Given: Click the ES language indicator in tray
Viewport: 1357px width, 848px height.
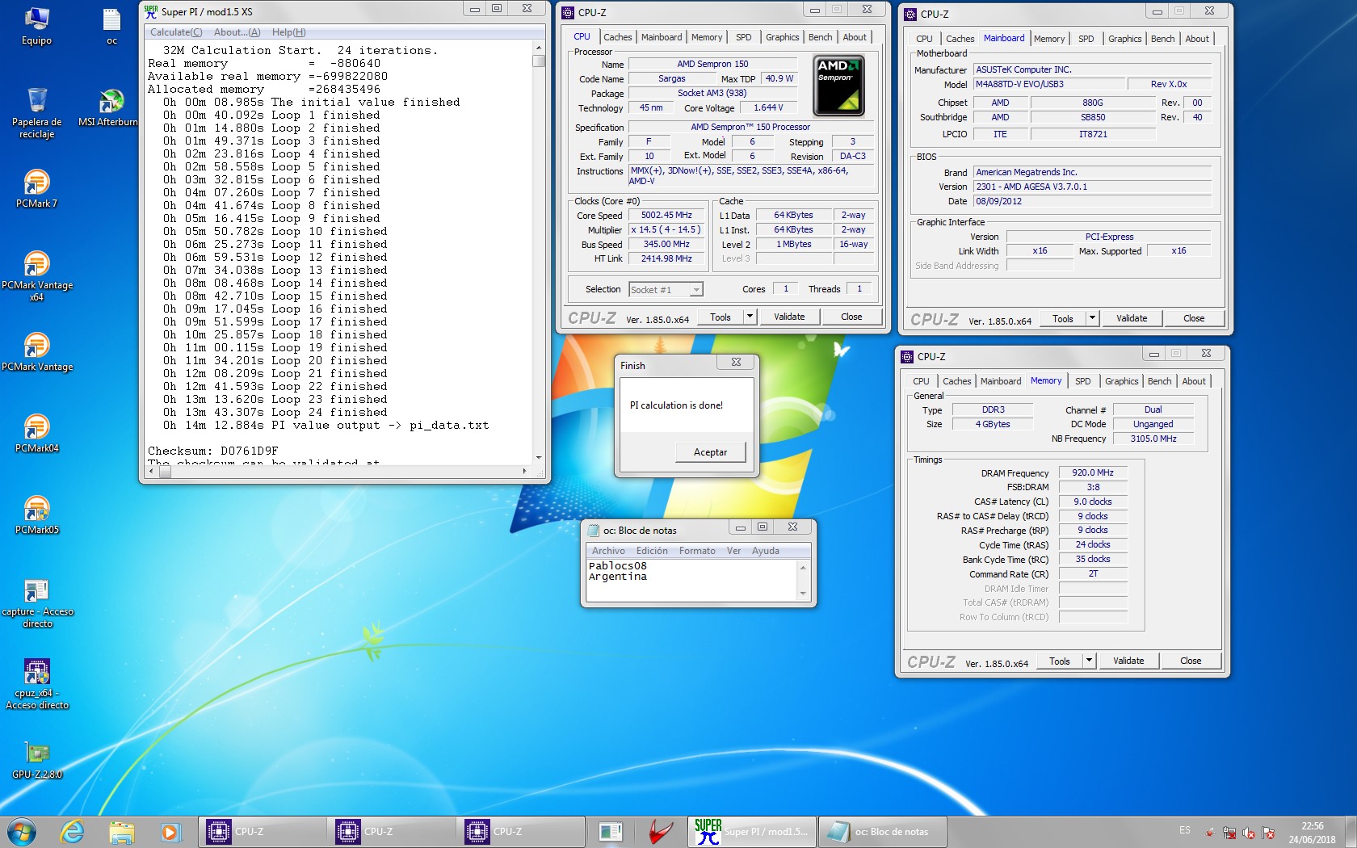Looking at the screenshot, I should coord(1184,830).
